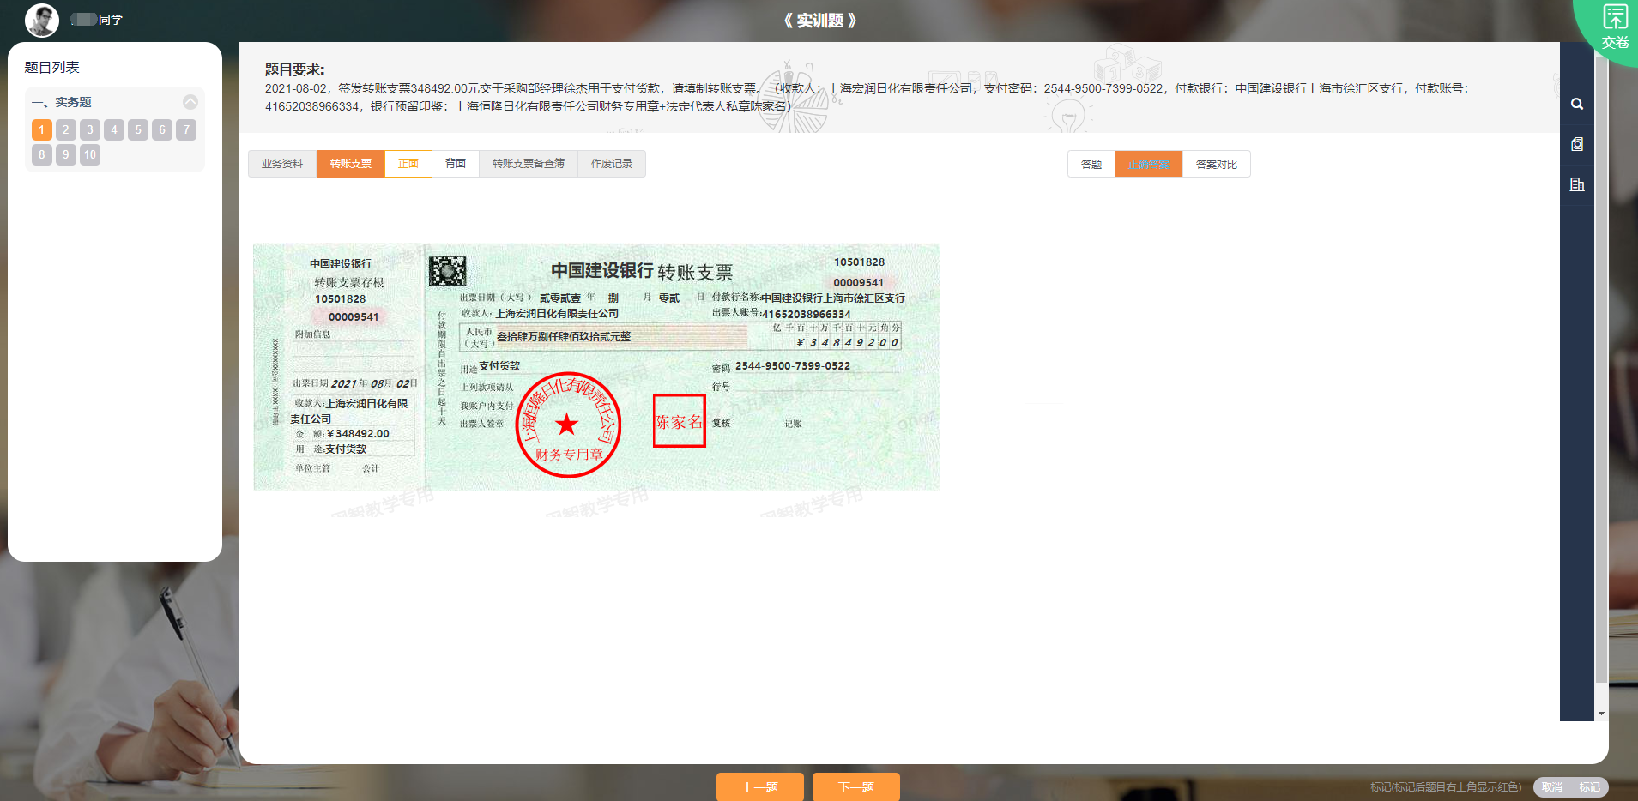
Task: Go to question number 1
Action: pos(42,129)
